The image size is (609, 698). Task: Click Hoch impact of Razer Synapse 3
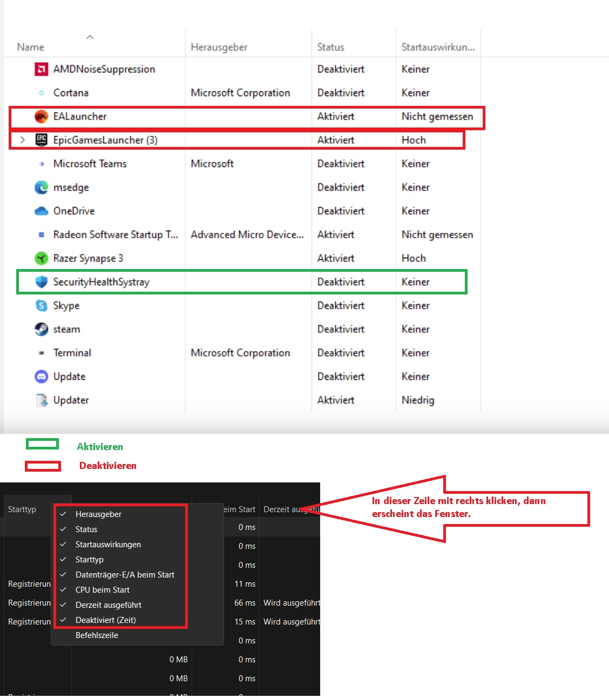tap(414, 258)
